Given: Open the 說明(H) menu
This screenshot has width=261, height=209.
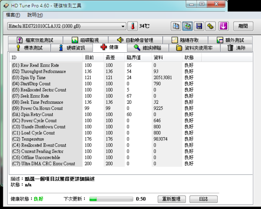Looking at the screenshot, I should [x=35, y=15].
